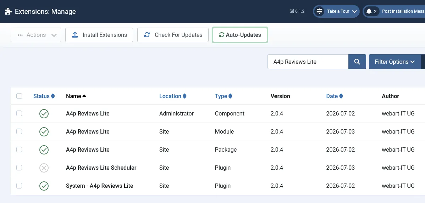Click the Joomla version 6.1.2 logo

coord(292,11)
